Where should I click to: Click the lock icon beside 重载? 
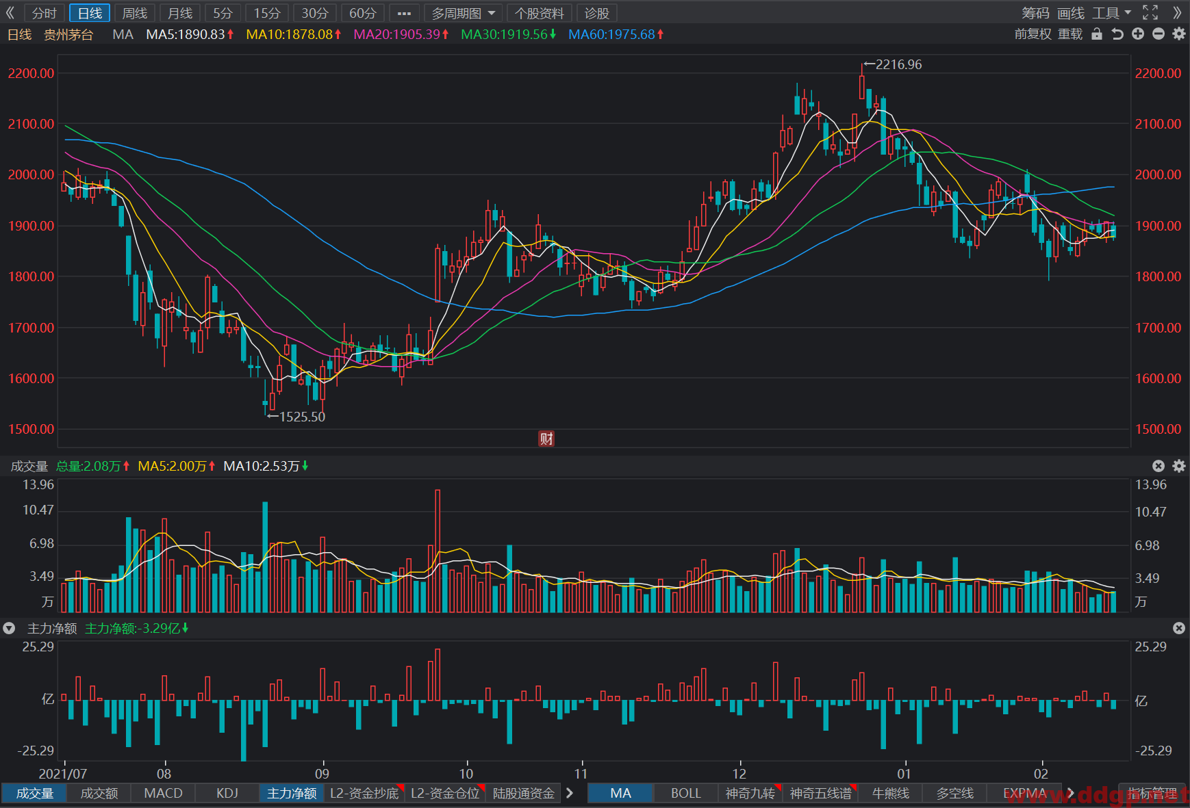click(x=1097, y=34)
